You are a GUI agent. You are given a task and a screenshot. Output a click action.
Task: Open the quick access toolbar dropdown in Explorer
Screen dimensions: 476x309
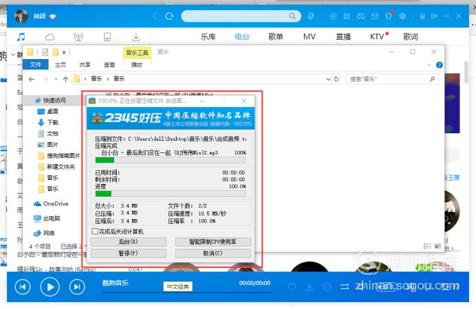point(64,52)
